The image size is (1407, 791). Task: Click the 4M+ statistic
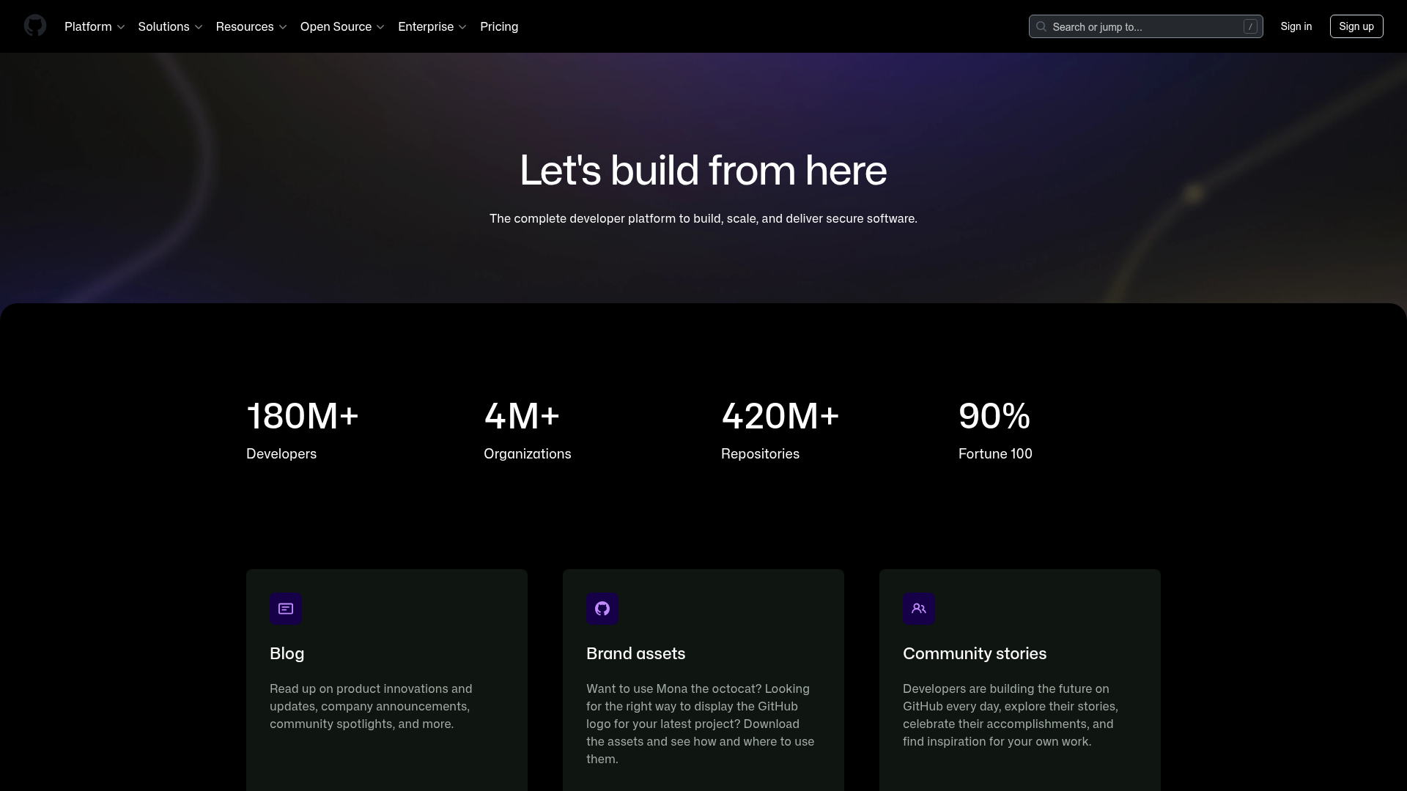click(x=522, y=416)
